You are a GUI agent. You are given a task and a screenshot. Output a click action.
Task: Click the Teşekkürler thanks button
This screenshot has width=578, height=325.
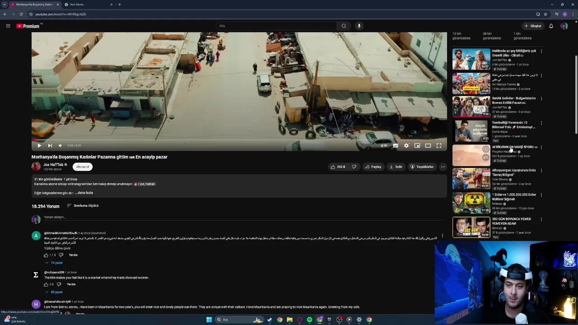pyautogui.click(x=422, y=167)
